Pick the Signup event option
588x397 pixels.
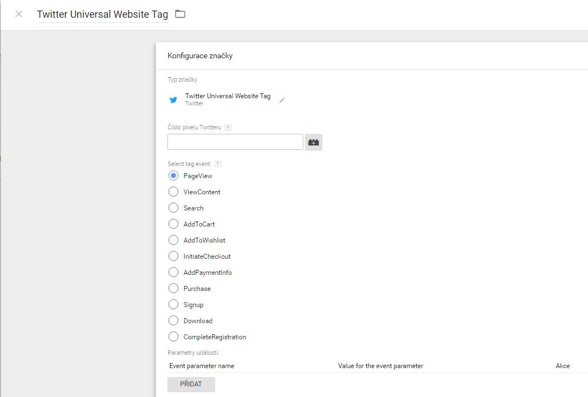coord(173,304)
